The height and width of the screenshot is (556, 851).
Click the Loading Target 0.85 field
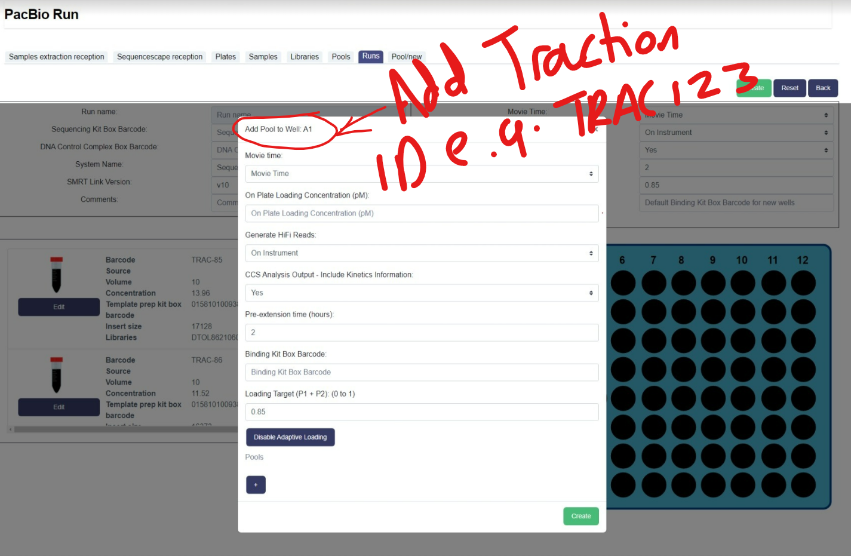click(x=422, y=411)
